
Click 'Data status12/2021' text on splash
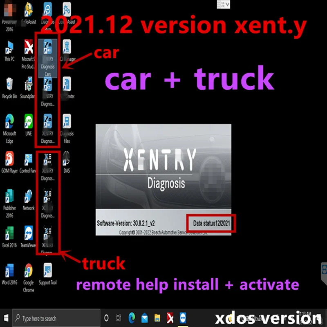pos(211,223)
